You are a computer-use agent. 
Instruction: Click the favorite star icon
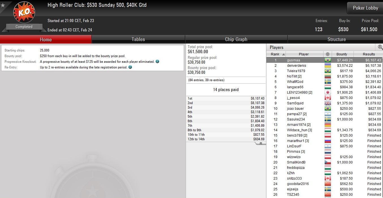(x=3, y=5)
